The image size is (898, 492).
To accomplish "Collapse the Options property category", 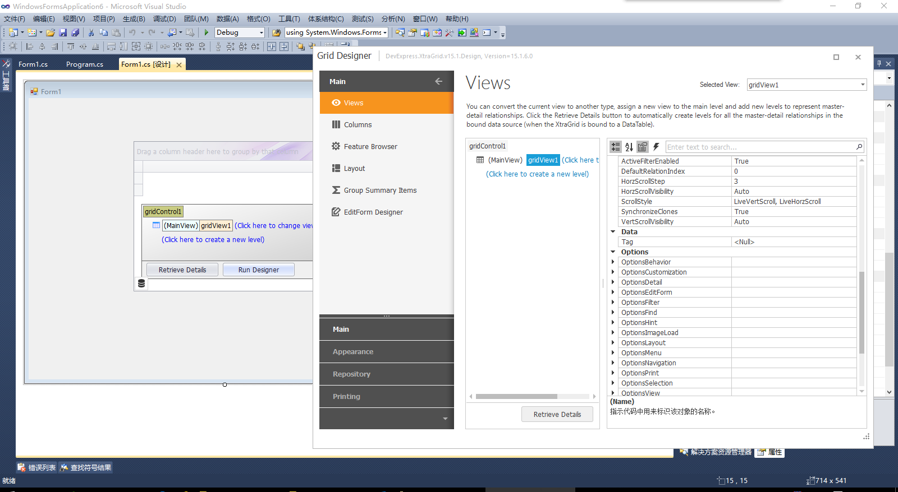I will [613, 252].
